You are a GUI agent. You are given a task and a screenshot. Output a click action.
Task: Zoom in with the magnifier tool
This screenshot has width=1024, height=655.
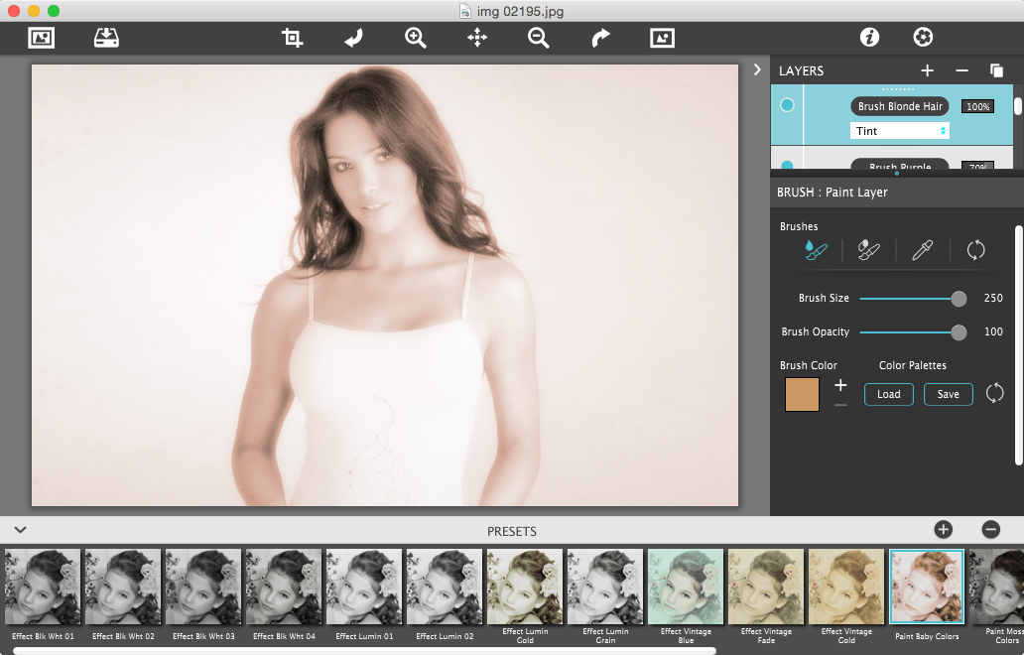click(415, 38)
